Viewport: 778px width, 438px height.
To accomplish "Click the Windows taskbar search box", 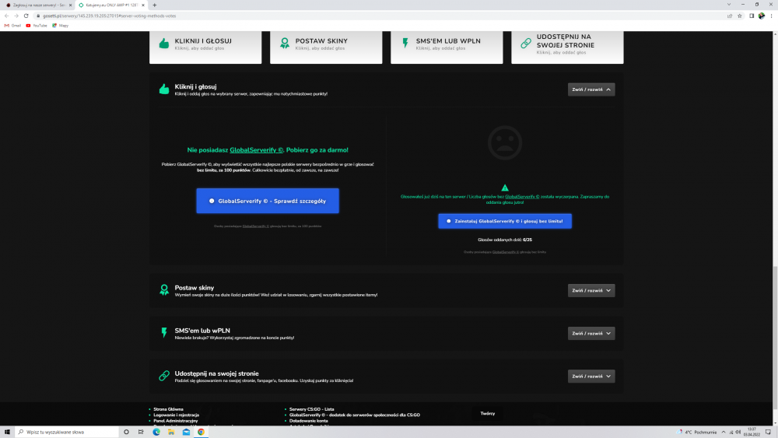I will pyautogui.click(x=67, y=432).
